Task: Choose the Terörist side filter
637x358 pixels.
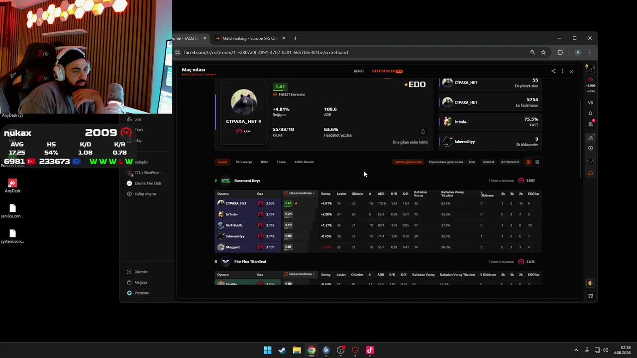Action: [x=488, y=162]
